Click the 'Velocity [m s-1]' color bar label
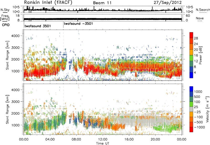The image size is (210, 145). click(207, 109)
